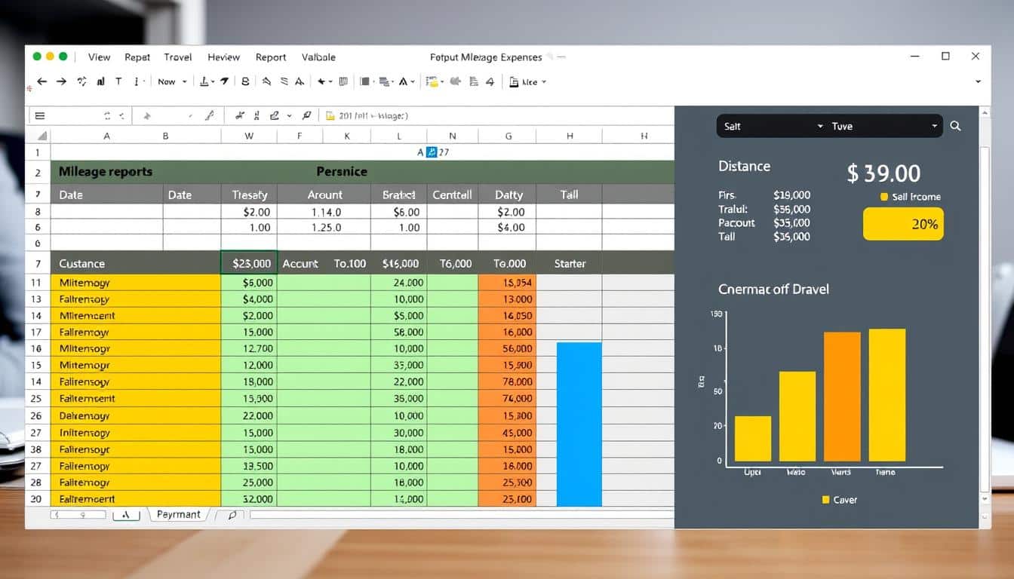Select column header G

pyautogui.click(x=509, y=136)
